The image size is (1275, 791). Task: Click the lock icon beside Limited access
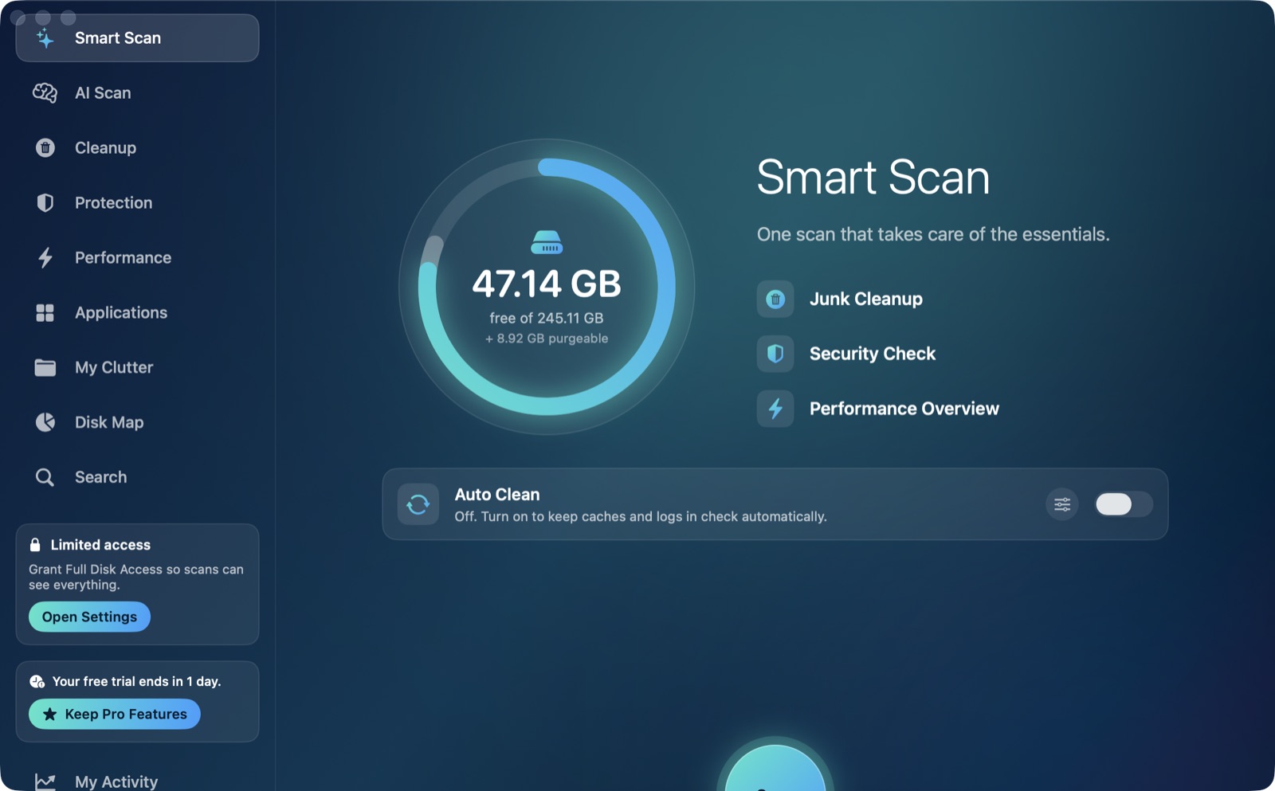point(35,545)
